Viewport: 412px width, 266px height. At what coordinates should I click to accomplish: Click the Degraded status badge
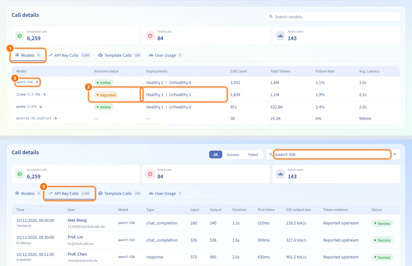click(x=106, y=95)
